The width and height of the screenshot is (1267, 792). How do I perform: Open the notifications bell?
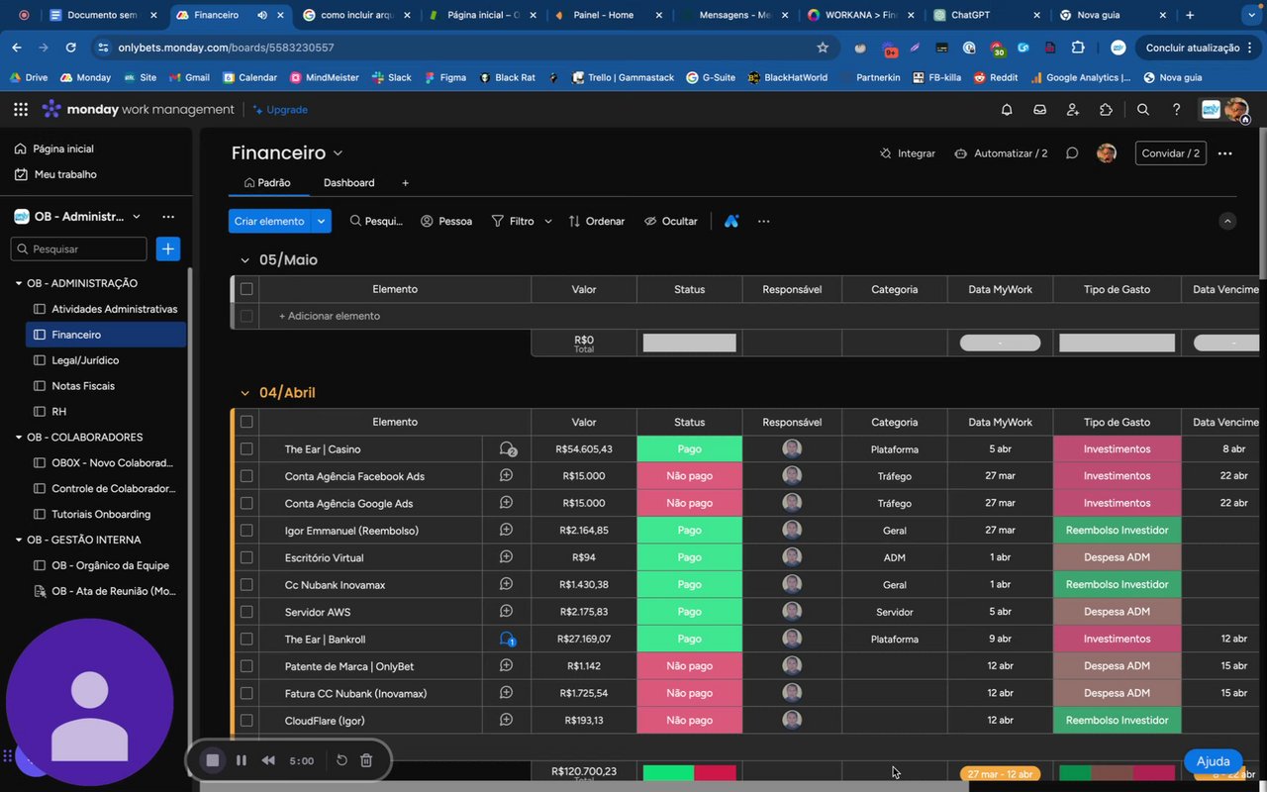click(x=1007, y=110)
